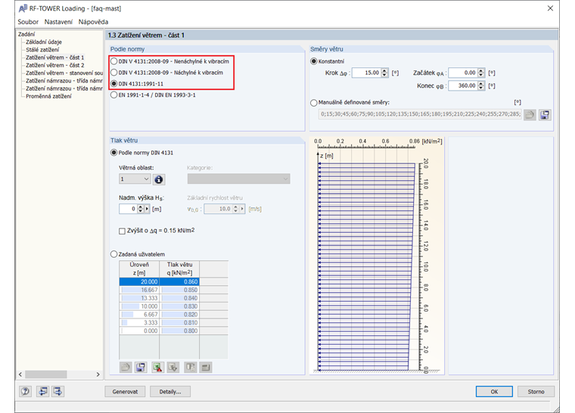Click the load icon next to manual directions
The image size is (575, 413).
[530, 115]
